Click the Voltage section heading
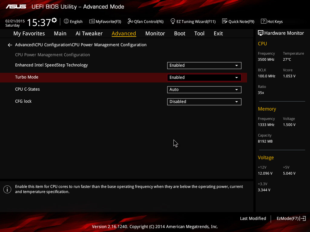The height and width of the screenshot is (232, 310). click(x=266, y=157)
